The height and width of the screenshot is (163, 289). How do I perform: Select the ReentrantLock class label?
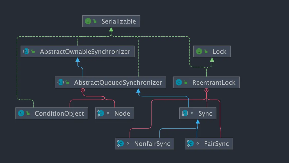click(x=214, y=82)
